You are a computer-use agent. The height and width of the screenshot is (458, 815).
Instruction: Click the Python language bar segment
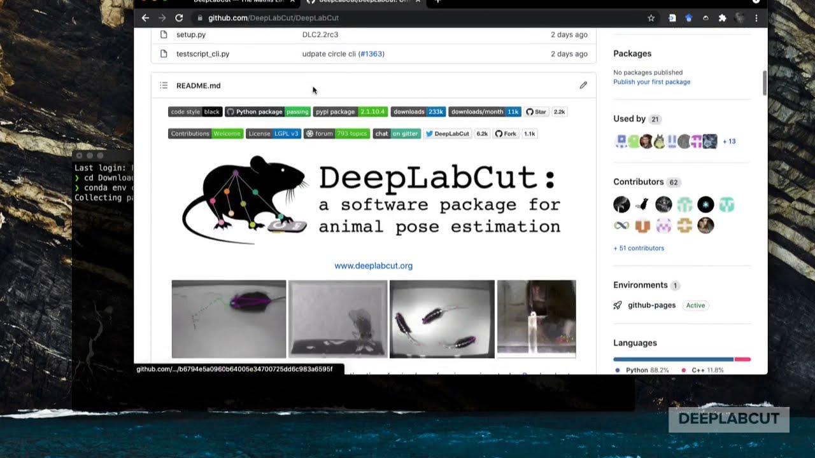click(673, 359)
